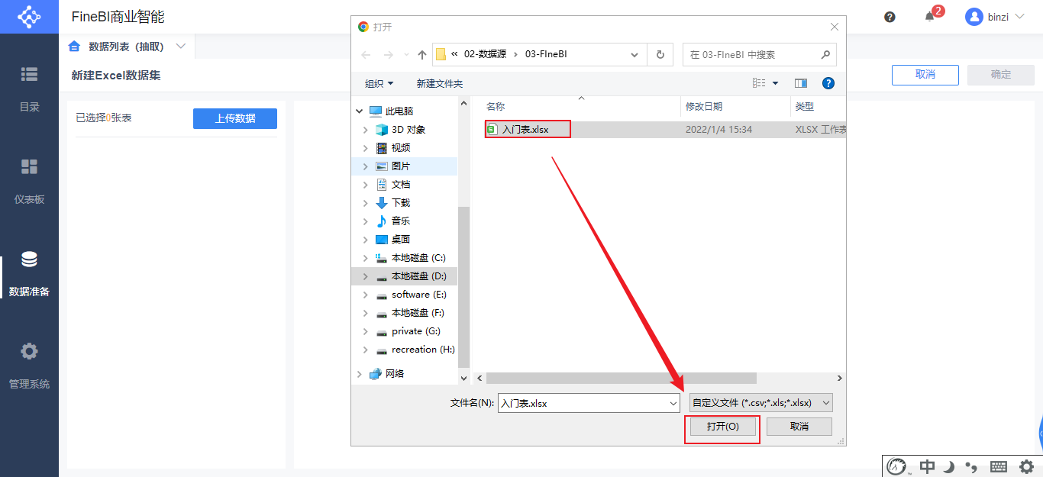Open the address path history dropdown

coord(635,55)
